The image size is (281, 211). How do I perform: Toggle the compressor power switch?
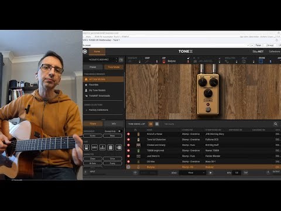pos(156,62)
